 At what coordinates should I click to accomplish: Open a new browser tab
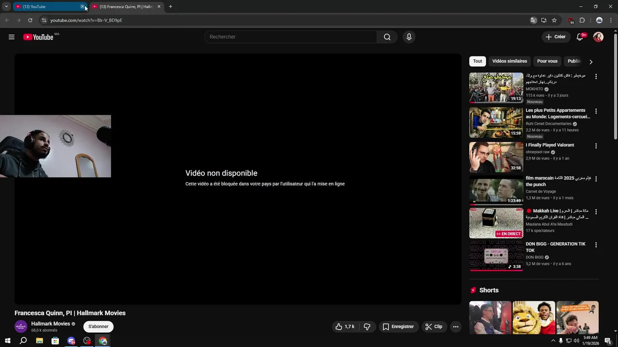[x=170, y=7]
